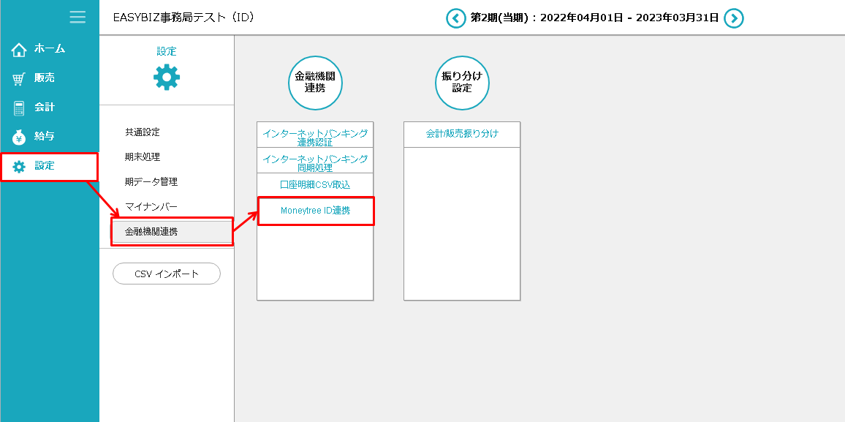This screenshot has width=845, height=422.
Task: Click the small gear icon in sidebar
Action: point(19,166)
